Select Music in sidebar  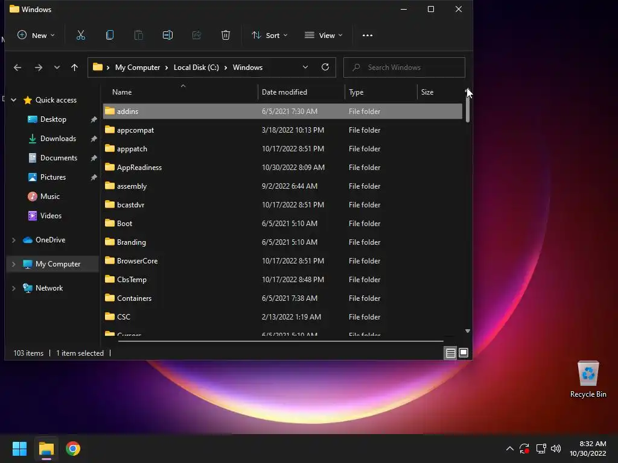pos(49,197)
